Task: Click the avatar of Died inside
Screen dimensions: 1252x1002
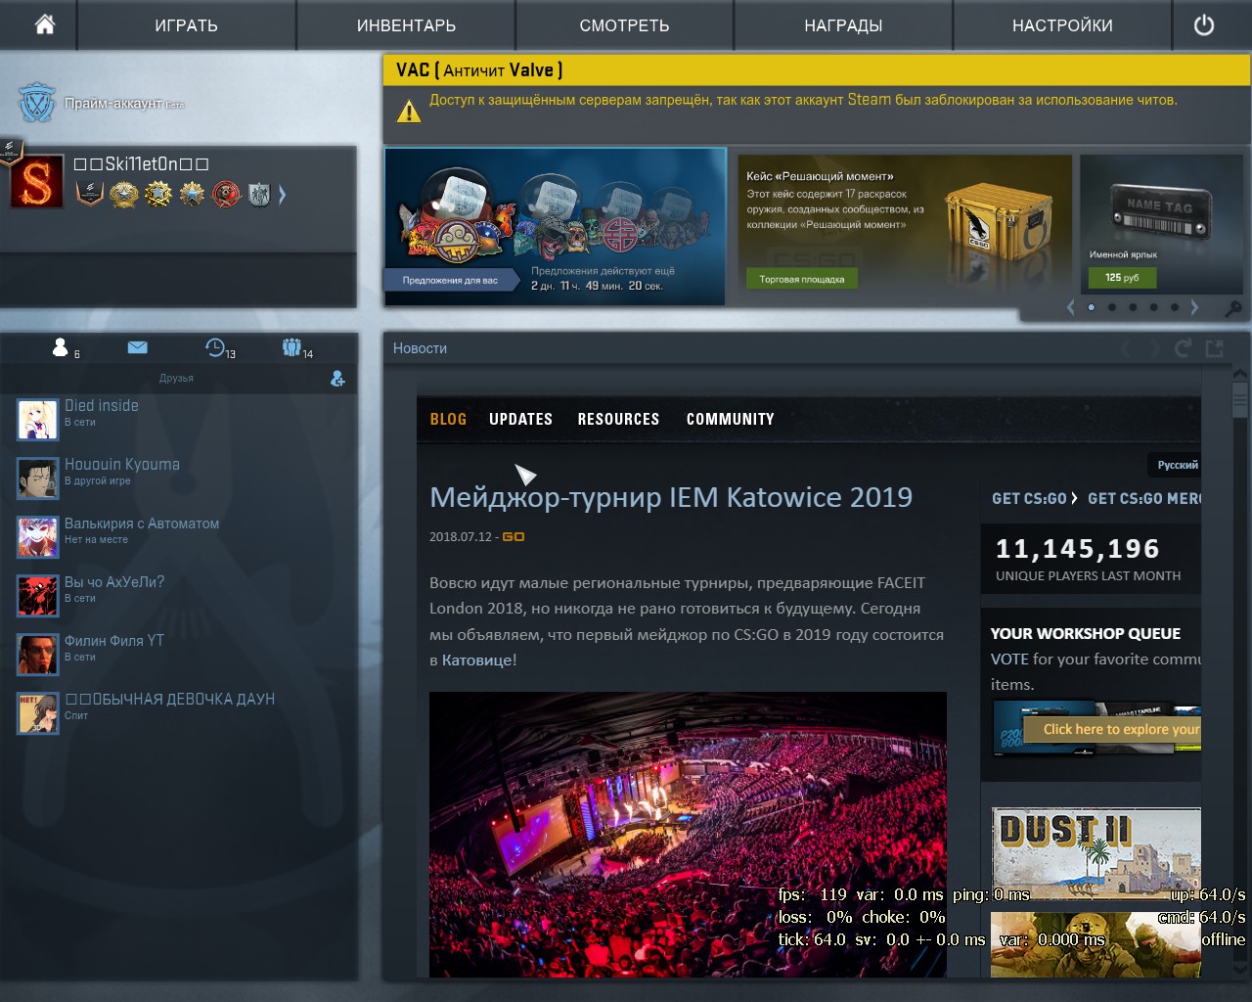Action: (38, 419)
